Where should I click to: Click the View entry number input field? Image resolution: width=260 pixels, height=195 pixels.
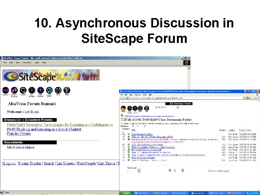click(x=132, y=170)
